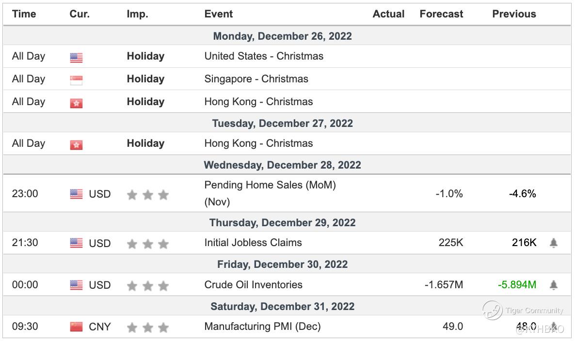The height and width of the screenshot is (342, 575).
Task: Open the Singapore - Christmas holiday entry
Action: tap(256, 79)
